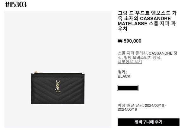This screenshot has width=190, height=140.
Task: Click the 장바구니에 추가 add-to-cart button
Action: coord(149,122)
